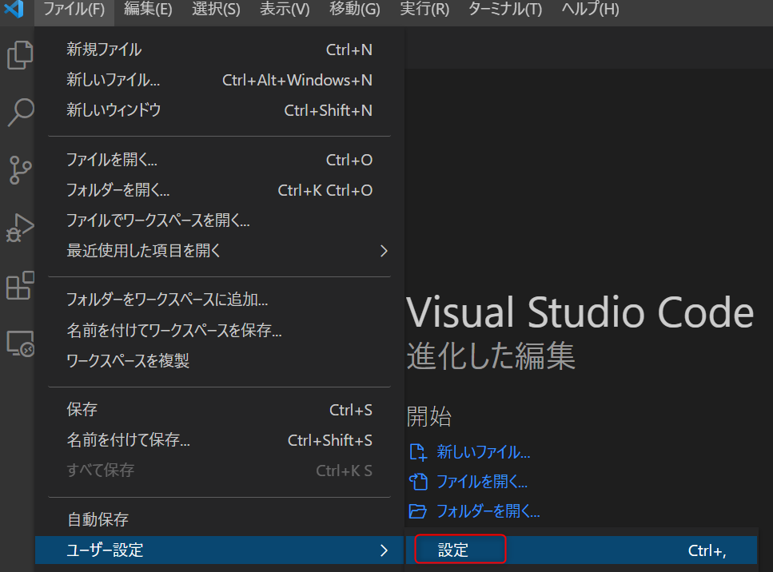Open the ターミナル(T) menu
The height and width of the screenshot is (572, 773).
click(505, 9)
